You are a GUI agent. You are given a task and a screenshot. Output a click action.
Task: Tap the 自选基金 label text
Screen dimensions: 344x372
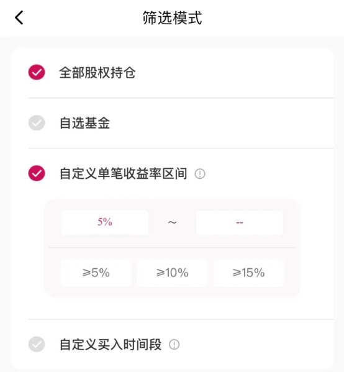[x=84, y=123]
